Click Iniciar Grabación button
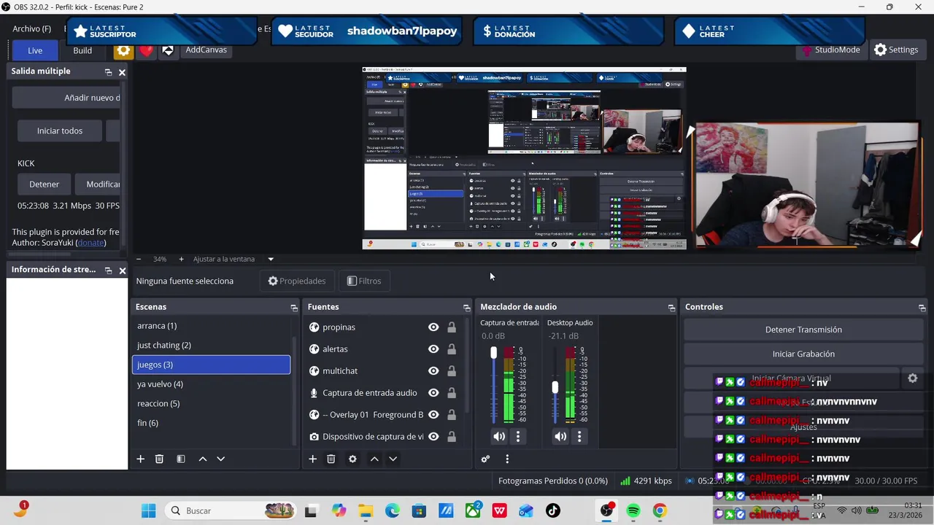 pyautogui.click(x=803, y=354)
